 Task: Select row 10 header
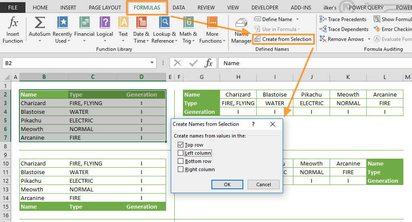tap(6, 163)
